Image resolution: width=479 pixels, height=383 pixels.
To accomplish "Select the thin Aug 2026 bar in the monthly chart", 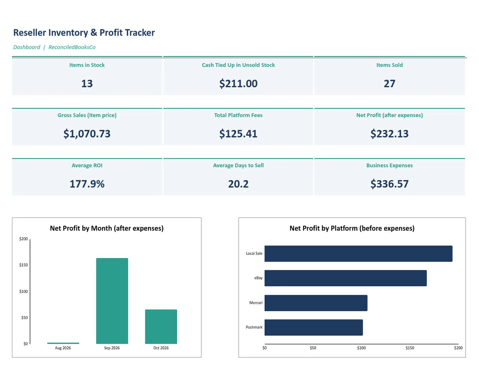I will 63,343.
